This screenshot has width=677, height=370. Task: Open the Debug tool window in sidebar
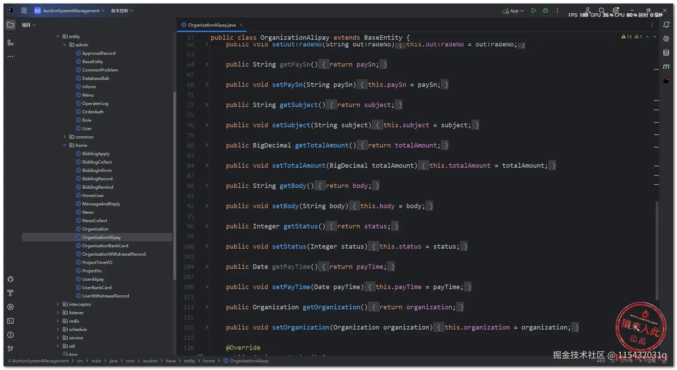click(10, 279)
